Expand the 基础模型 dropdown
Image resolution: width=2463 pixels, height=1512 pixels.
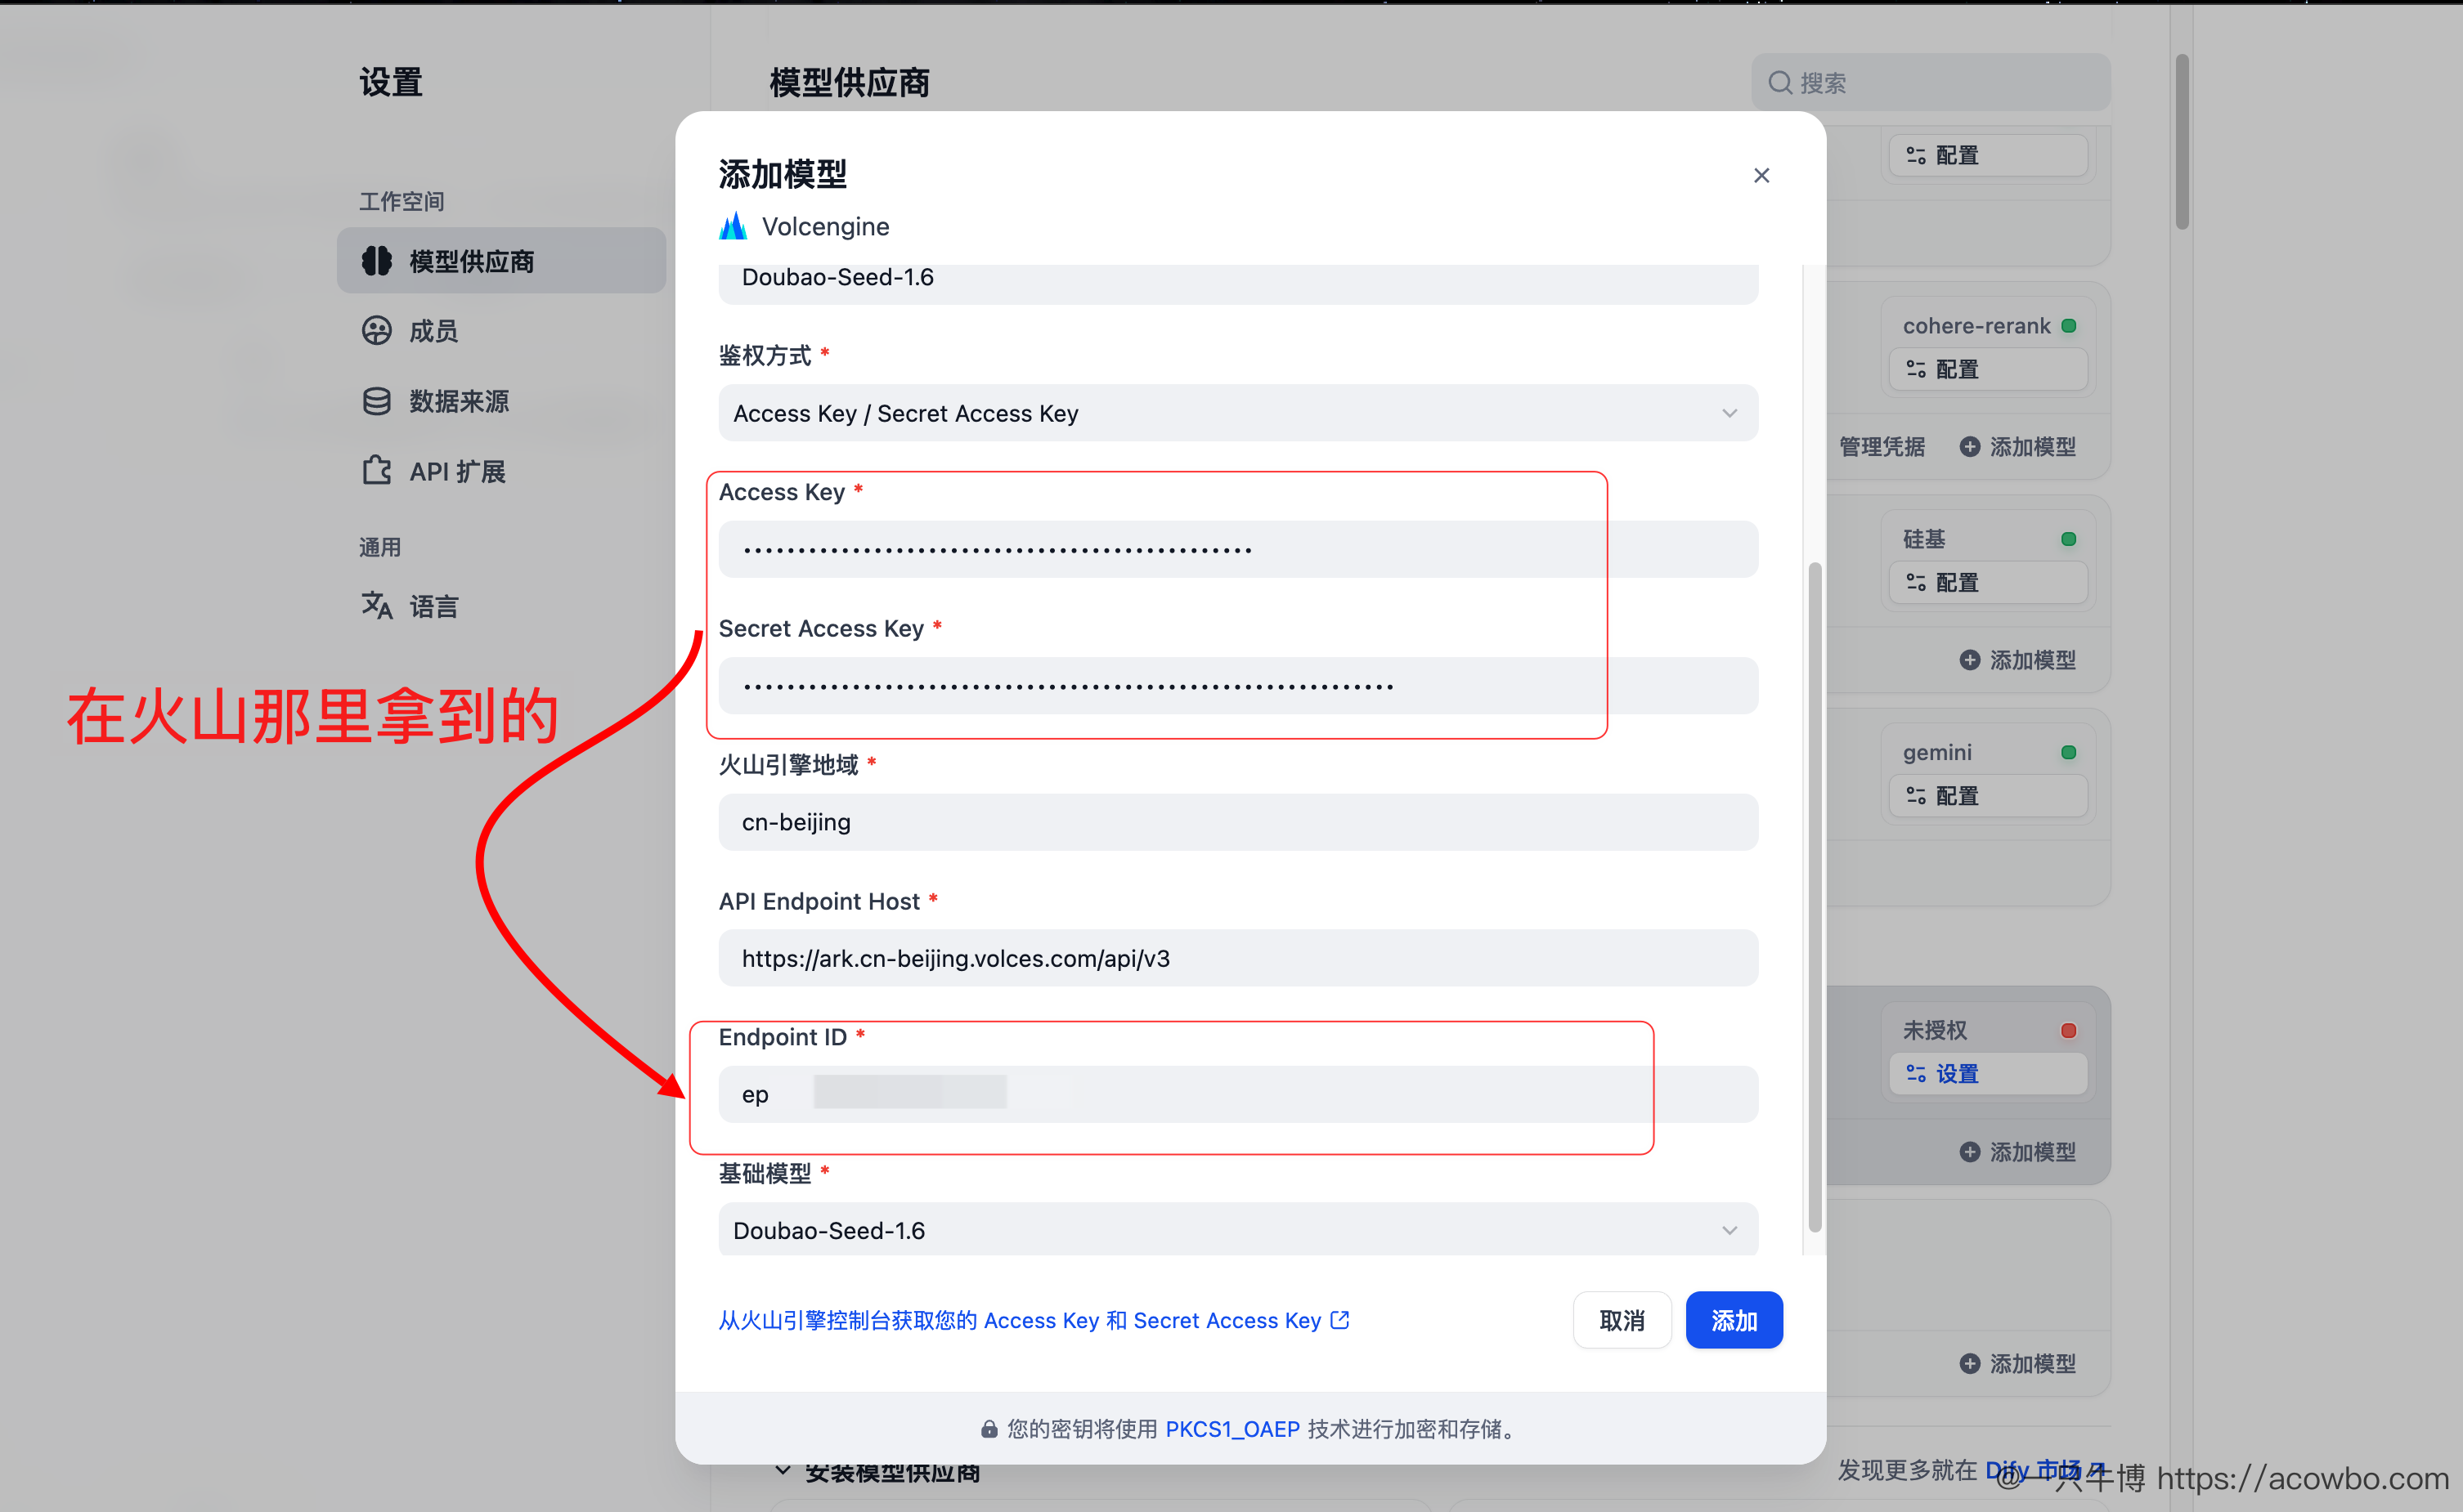1236,1230
